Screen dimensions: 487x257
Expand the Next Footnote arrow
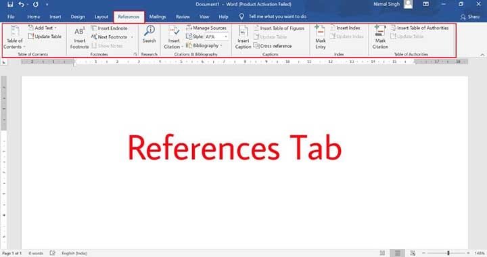(x=133, y=37)
